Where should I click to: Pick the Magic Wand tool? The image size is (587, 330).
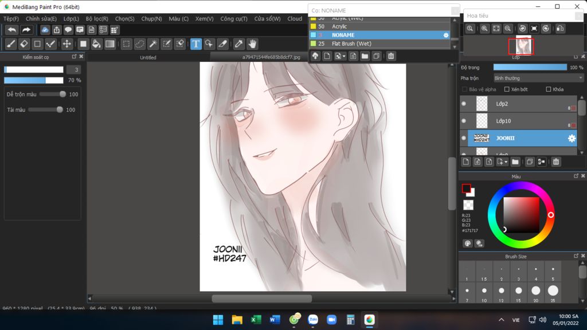tap(153, 44)
